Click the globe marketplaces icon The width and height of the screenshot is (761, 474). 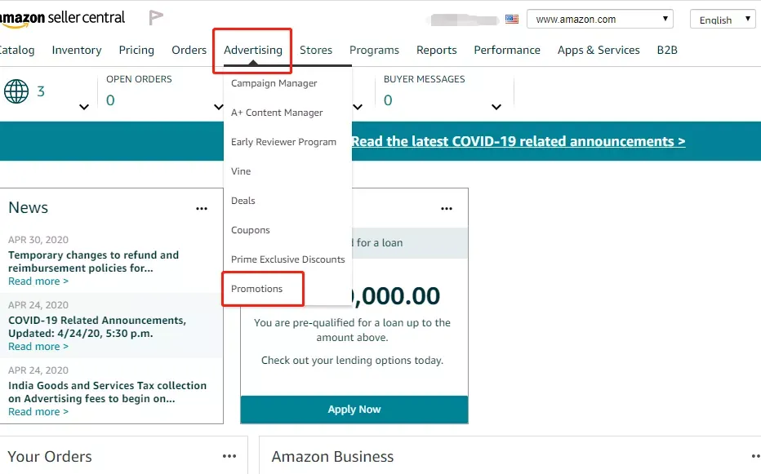[x=16, y=91]
